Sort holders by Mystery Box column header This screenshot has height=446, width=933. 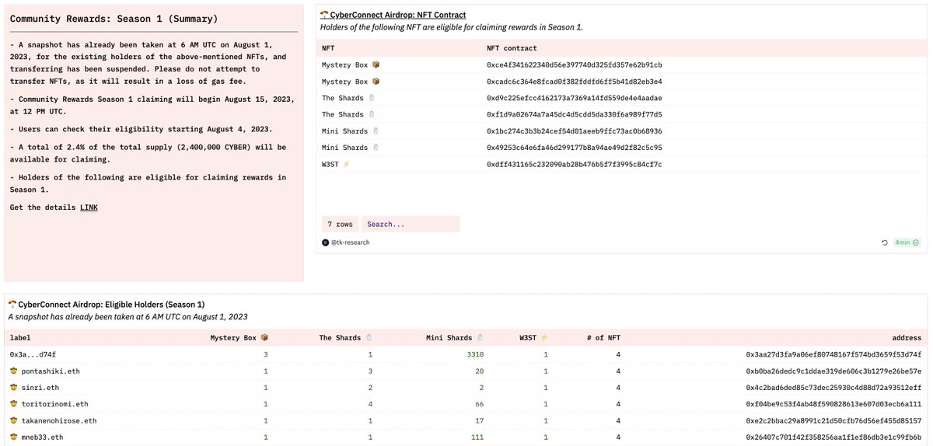[x=239, y=338]
